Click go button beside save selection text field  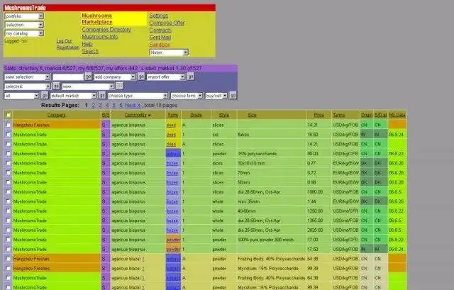88,77
